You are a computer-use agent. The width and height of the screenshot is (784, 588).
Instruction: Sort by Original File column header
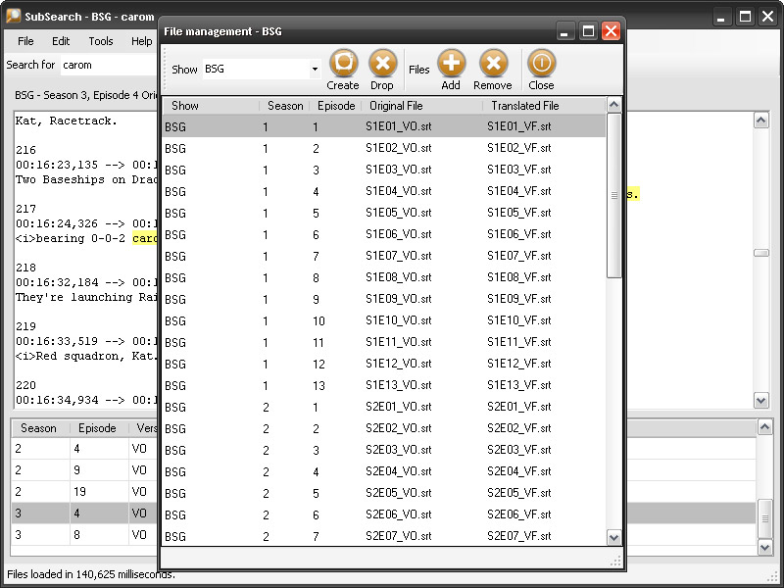pos(396,106)
